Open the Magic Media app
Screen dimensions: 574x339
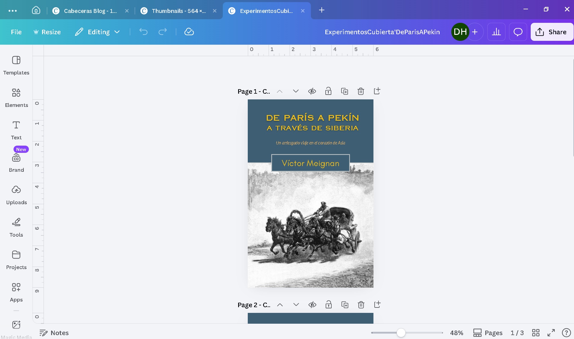point(16,329)
